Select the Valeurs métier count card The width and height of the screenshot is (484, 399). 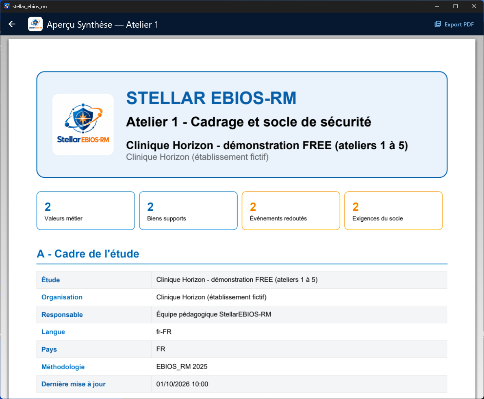pyautogui.click(x=85, y=211)
